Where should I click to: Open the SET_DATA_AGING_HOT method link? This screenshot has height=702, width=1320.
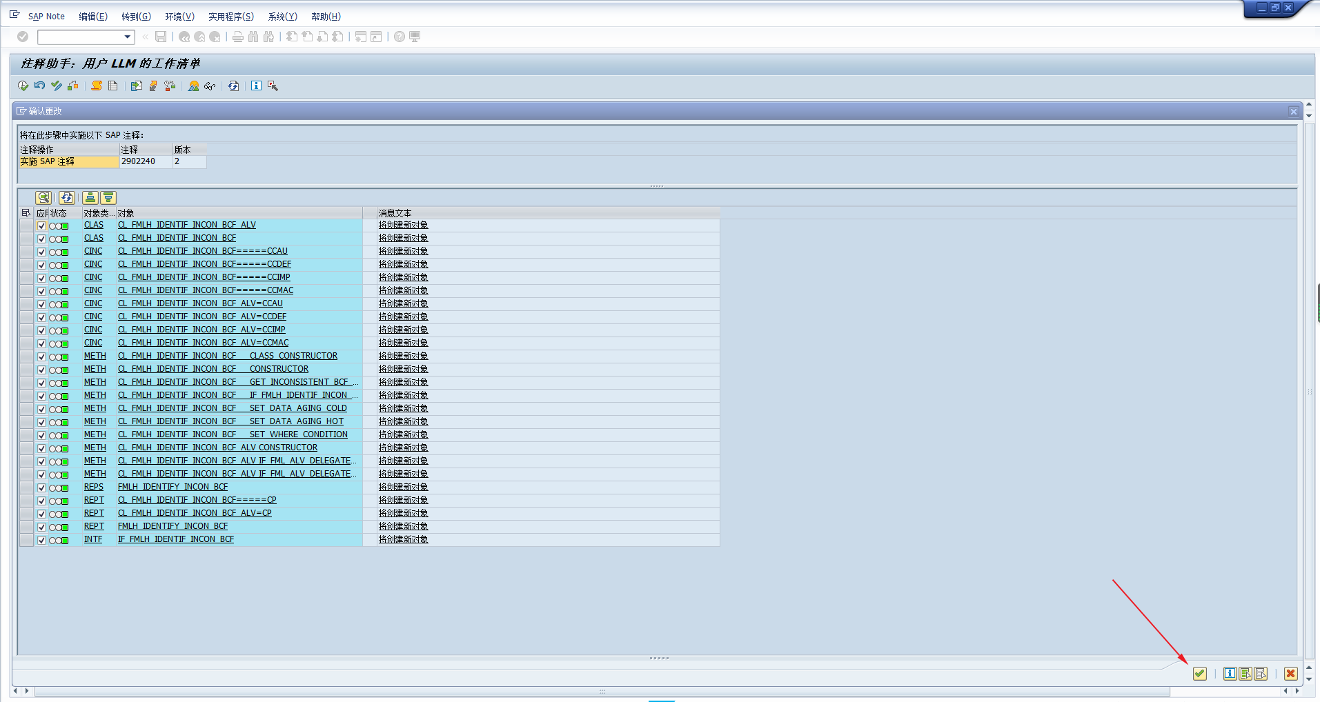tap(230, 421)
